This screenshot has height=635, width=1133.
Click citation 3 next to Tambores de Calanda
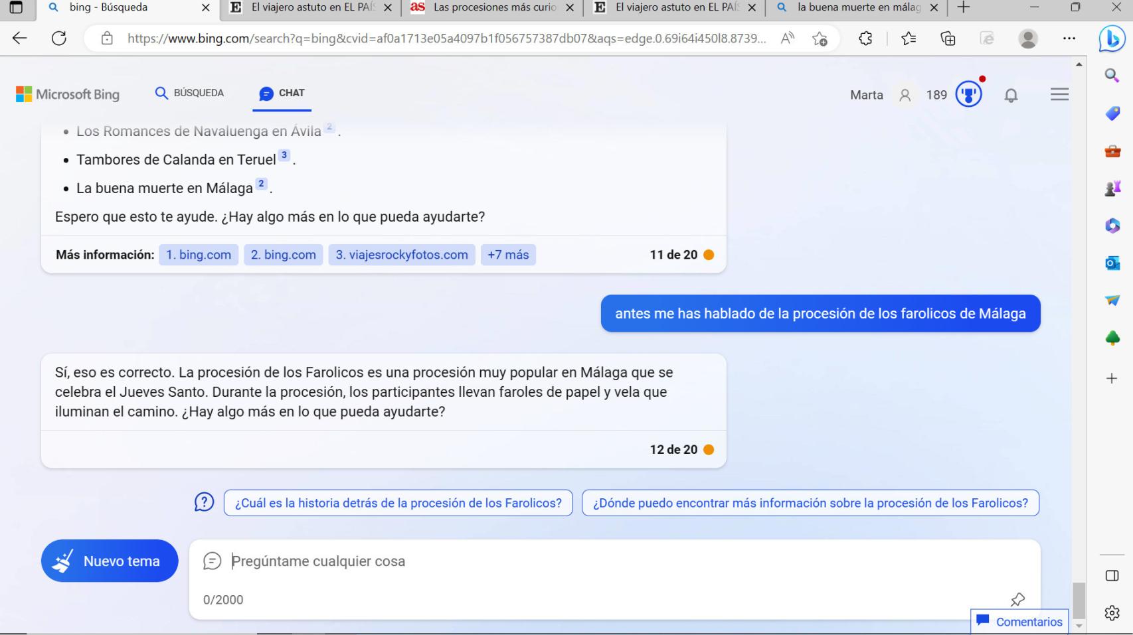tap(284, 156)
